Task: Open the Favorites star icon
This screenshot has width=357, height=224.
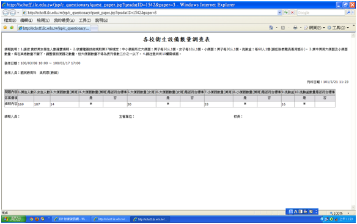Action: [5, 27]
